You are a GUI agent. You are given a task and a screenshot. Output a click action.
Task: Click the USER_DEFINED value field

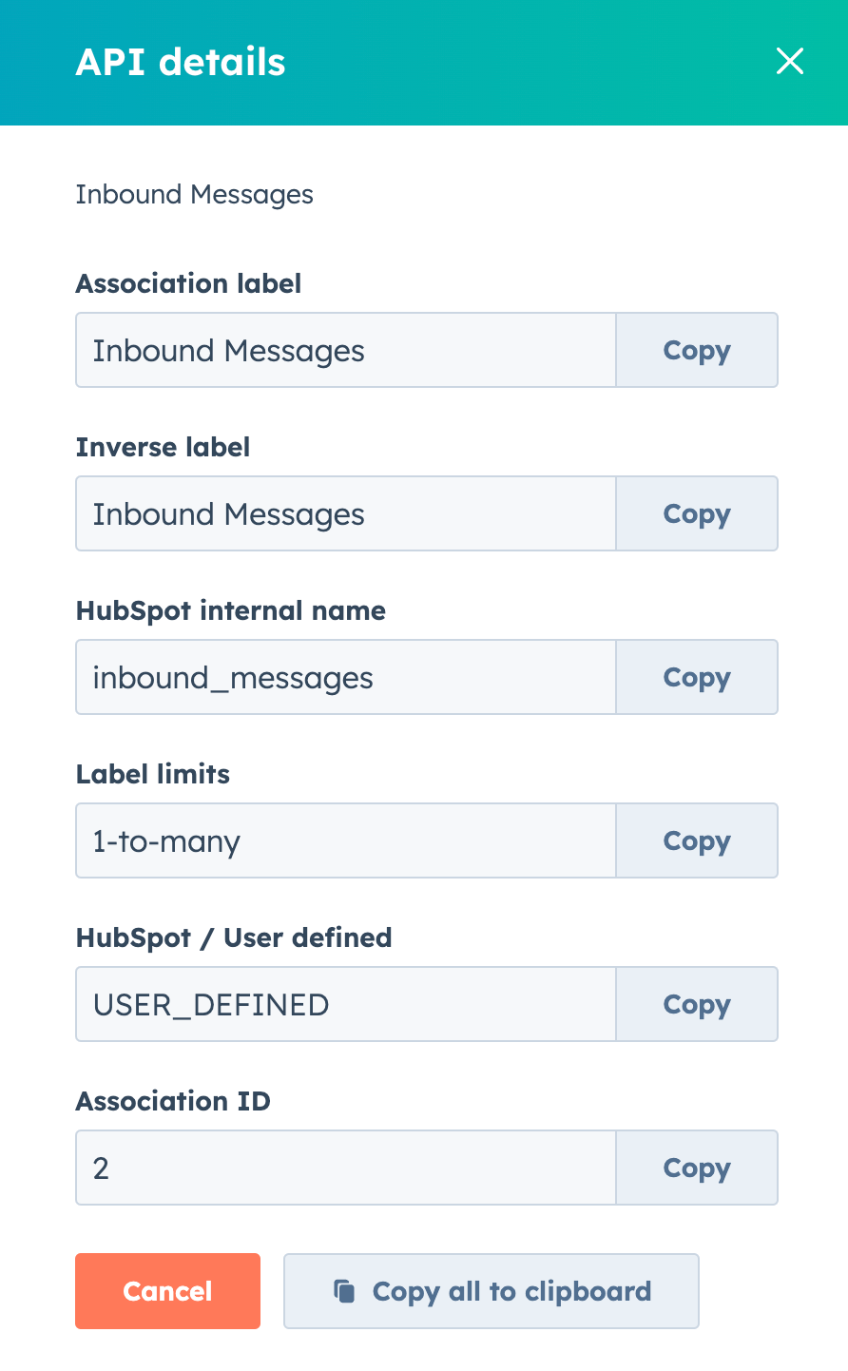[x=345, y=1004]
